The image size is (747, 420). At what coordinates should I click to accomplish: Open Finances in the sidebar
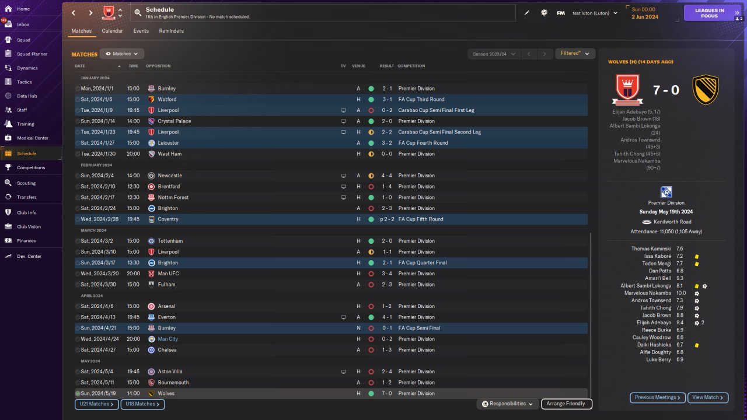pos(31,241)
